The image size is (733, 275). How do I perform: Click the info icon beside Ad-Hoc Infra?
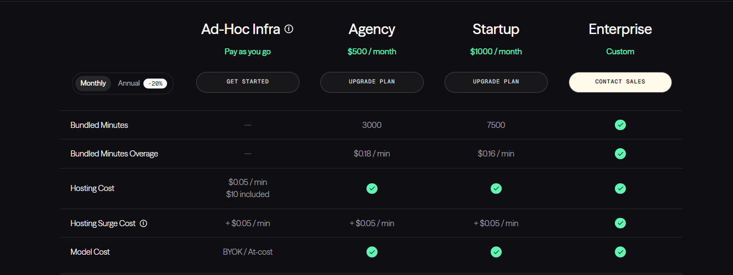(289, 29)
